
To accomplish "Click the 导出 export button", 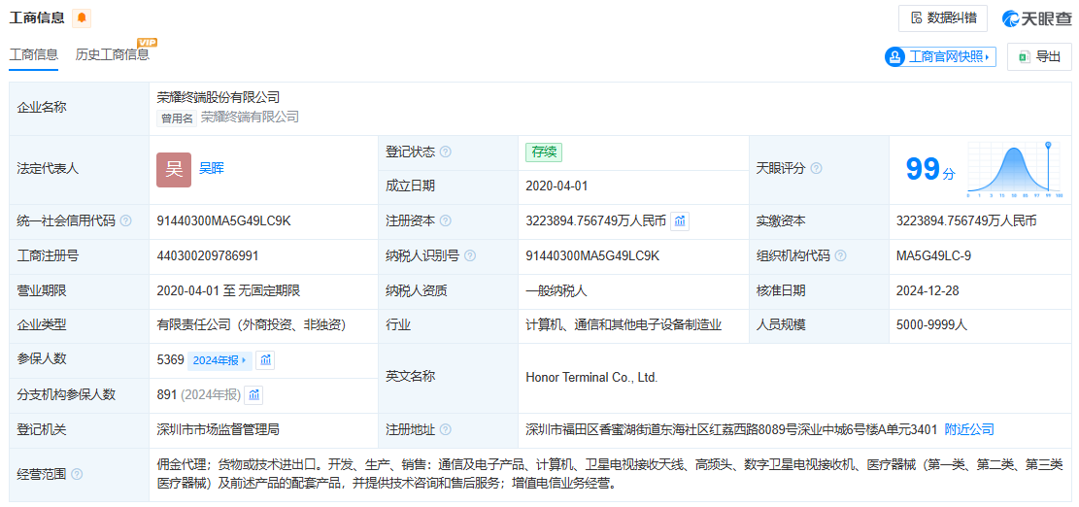I will [1039, 57].
